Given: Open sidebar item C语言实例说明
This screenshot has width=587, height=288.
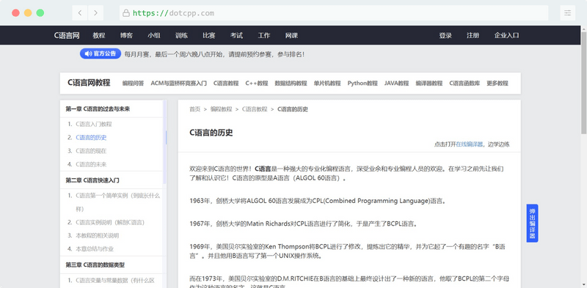Looking at the screenshot, I should (x=110, y=223).
